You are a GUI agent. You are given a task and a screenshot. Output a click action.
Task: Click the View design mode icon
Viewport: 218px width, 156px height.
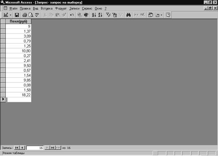[x=6, y=15]
